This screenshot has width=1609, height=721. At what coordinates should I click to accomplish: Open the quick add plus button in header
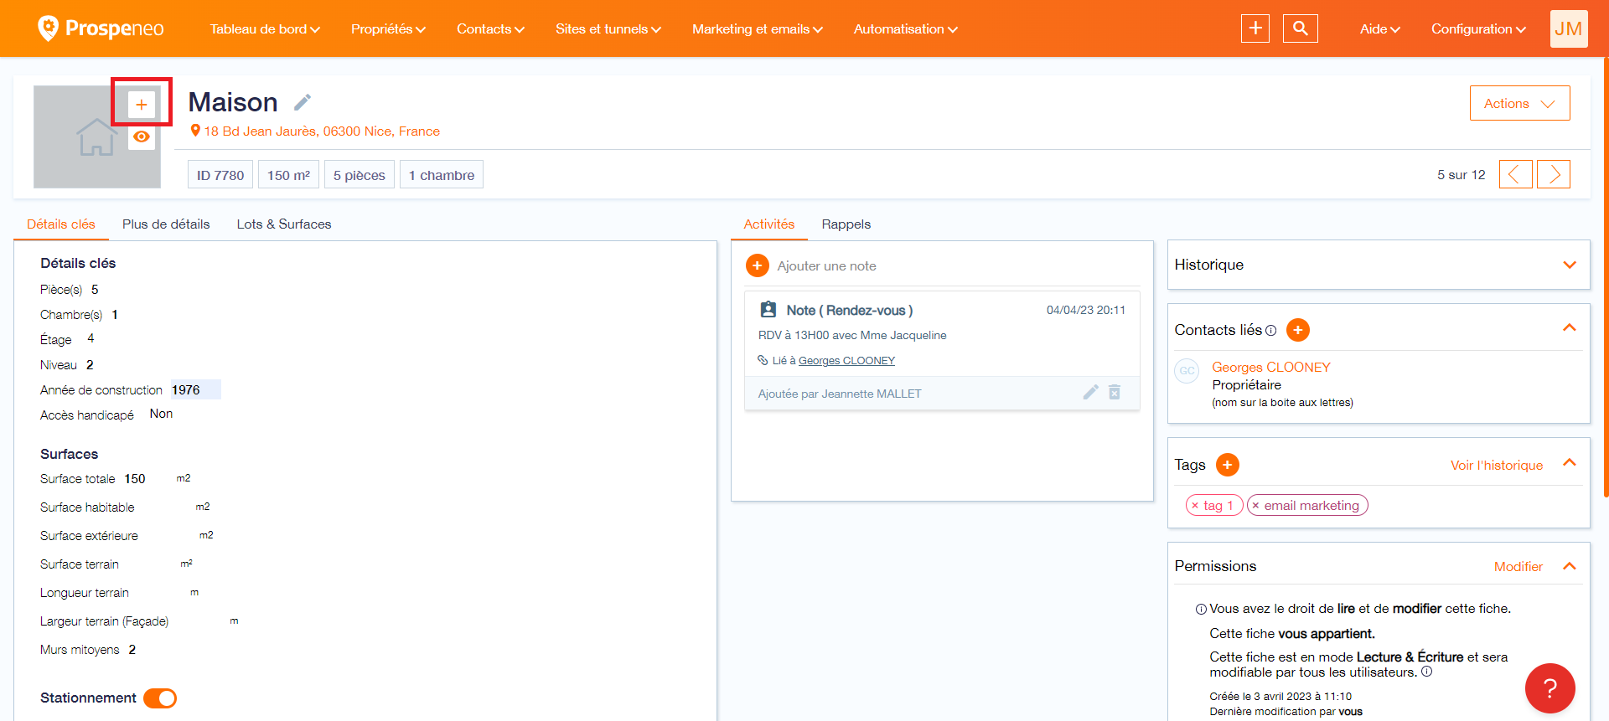coord(1255,28)
